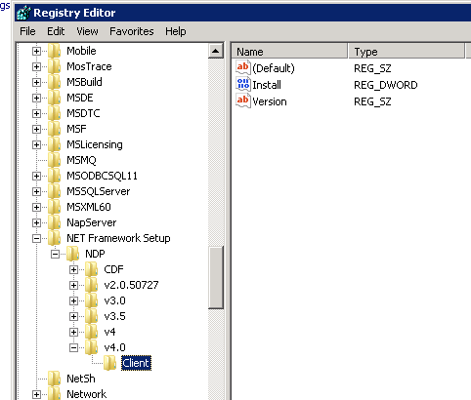Open the File menu
The height and width of the screenshot is (400, 471).
click(27, 31)
